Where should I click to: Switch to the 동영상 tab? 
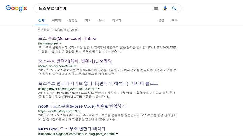click(73, 20)
